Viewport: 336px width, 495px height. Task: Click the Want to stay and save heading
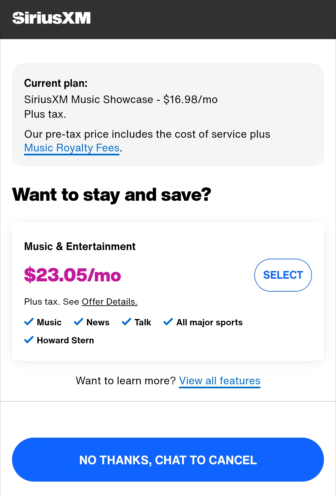pyautogui.click(x=112, y=195)
